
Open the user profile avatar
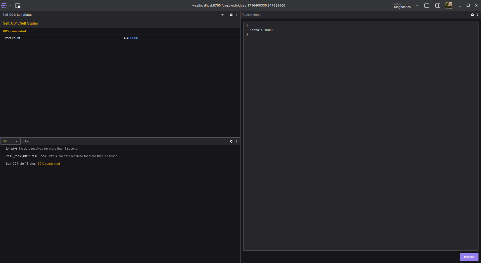[449, 6]
